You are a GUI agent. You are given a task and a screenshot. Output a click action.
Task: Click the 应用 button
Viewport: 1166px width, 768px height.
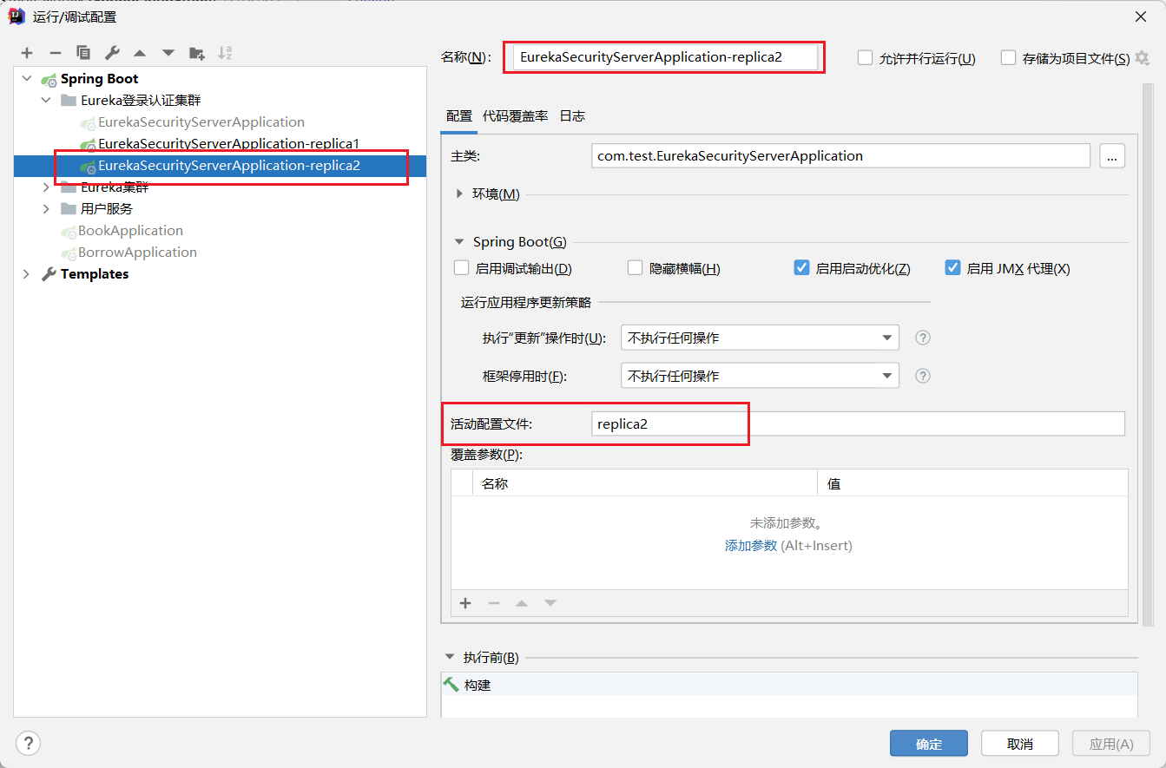[1111, 744]
